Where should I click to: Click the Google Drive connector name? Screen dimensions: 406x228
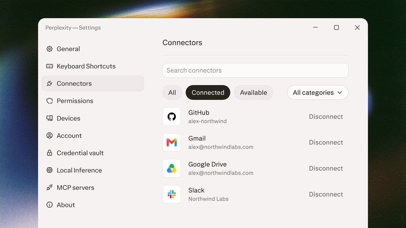tap(207, 164)
